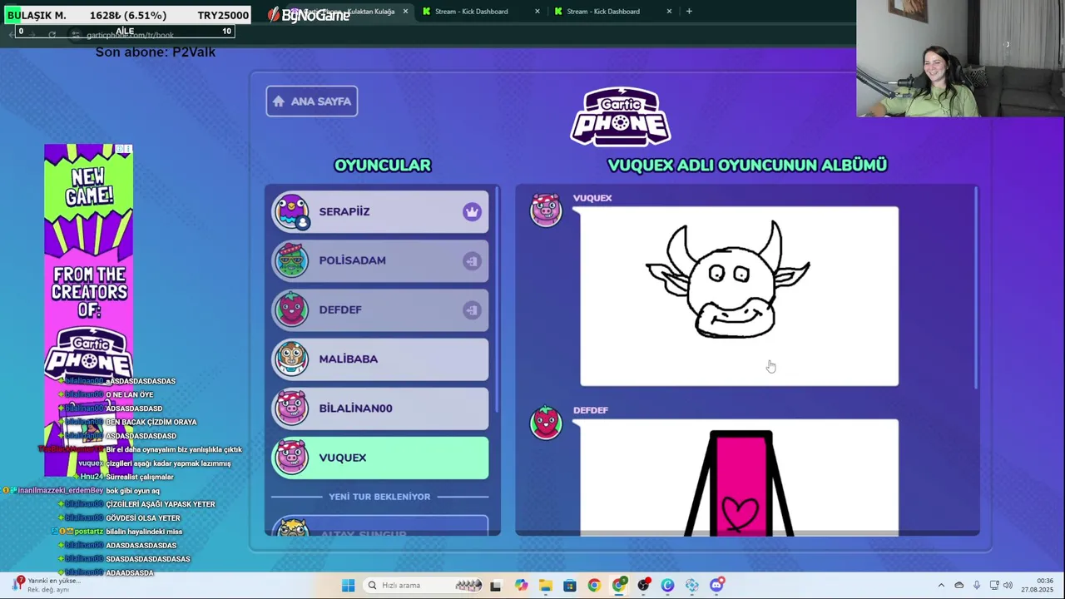The height and width of the screenshot is (599, 1065).
Task: Click the exit icon beside DEFDEF
Action: (472, 309)
